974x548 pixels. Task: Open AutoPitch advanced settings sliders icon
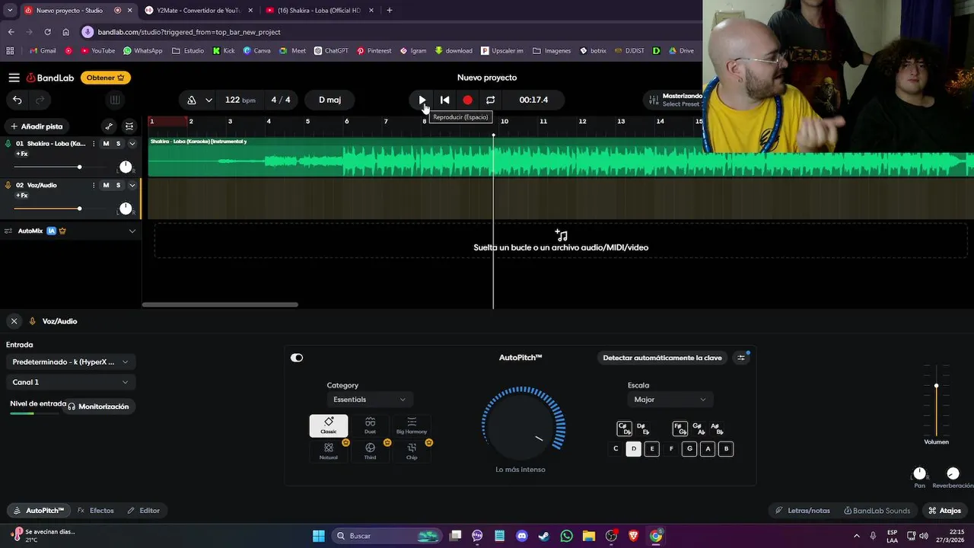tap(741, 358)
